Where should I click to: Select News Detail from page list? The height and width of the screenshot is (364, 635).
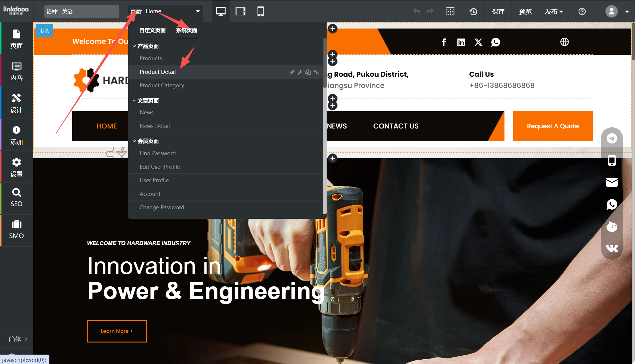pyautogui.click(x=155, y=126)
